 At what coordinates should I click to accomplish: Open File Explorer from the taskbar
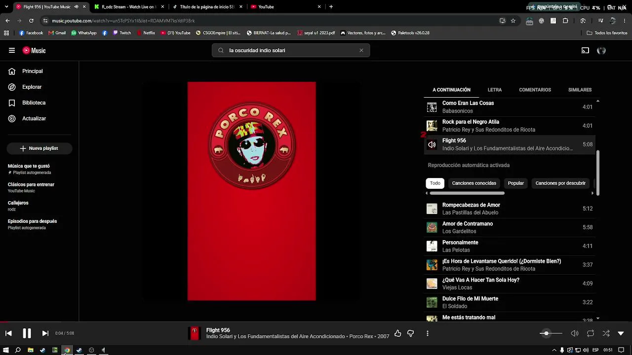click(x=30, y=350)
